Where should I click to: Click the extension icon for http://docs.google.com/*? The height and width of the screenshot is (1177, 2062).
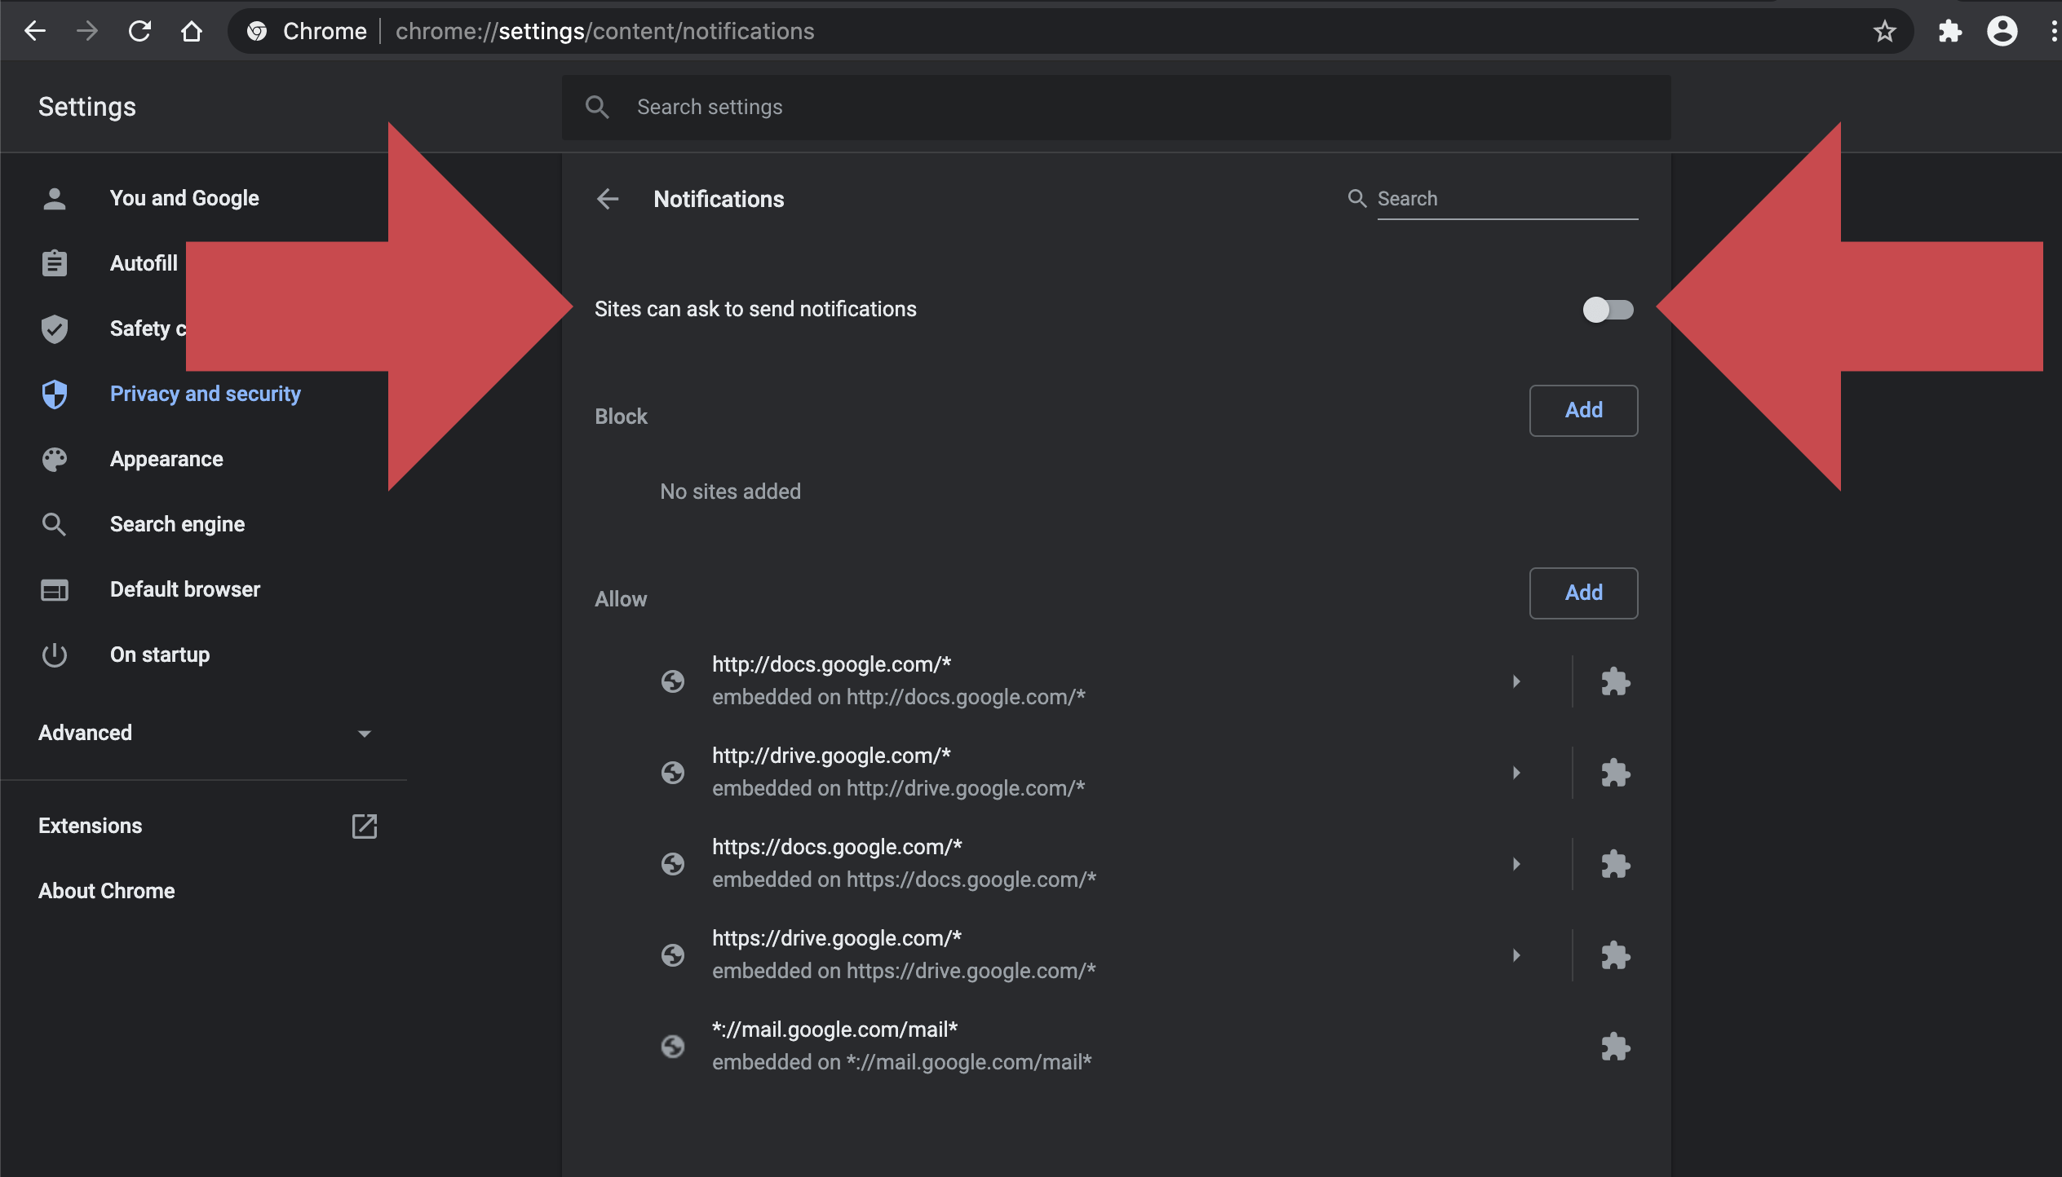click(x=1615, y=681)
